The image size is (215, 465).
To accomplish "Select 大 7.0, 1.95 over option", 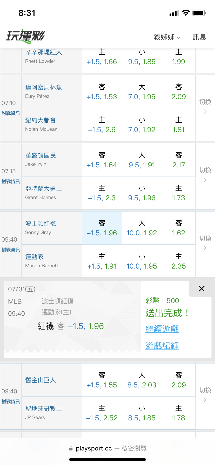I will click(x=142, y=92).
